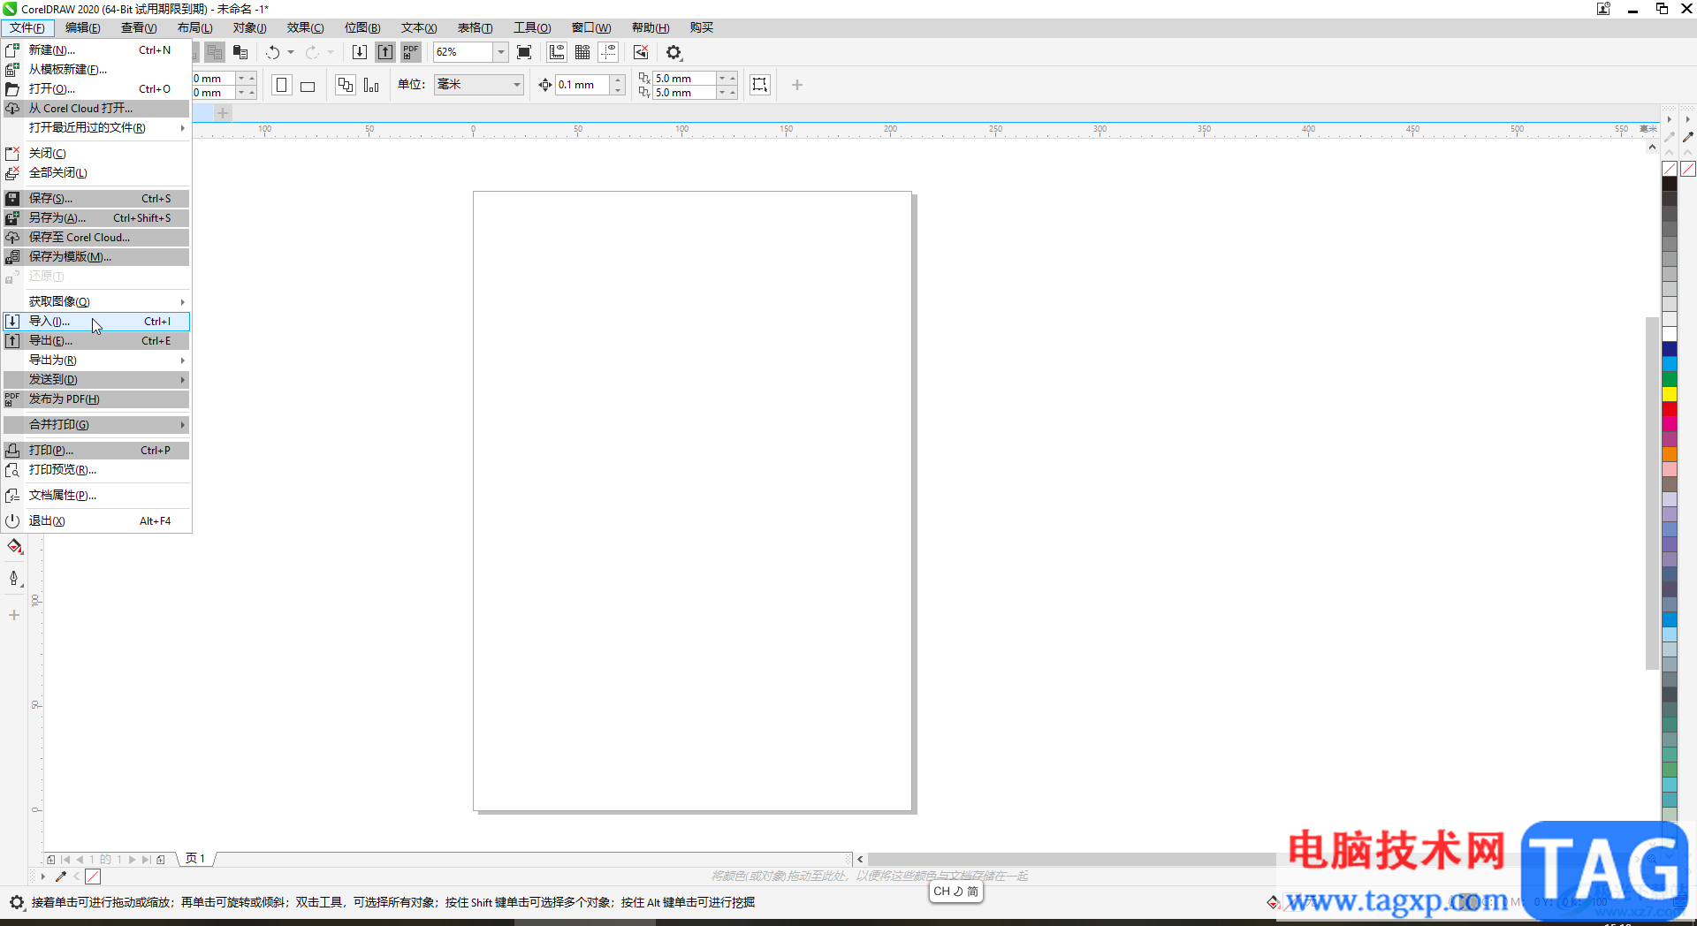The height and width of the screenshot is (926, 1697).
Task: Click the Undo arrow icon
Action: [x=273, y=52]
